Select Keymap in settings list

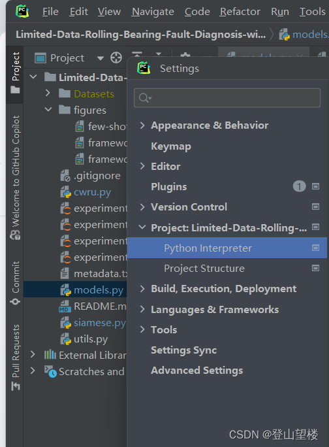point(171,146)
